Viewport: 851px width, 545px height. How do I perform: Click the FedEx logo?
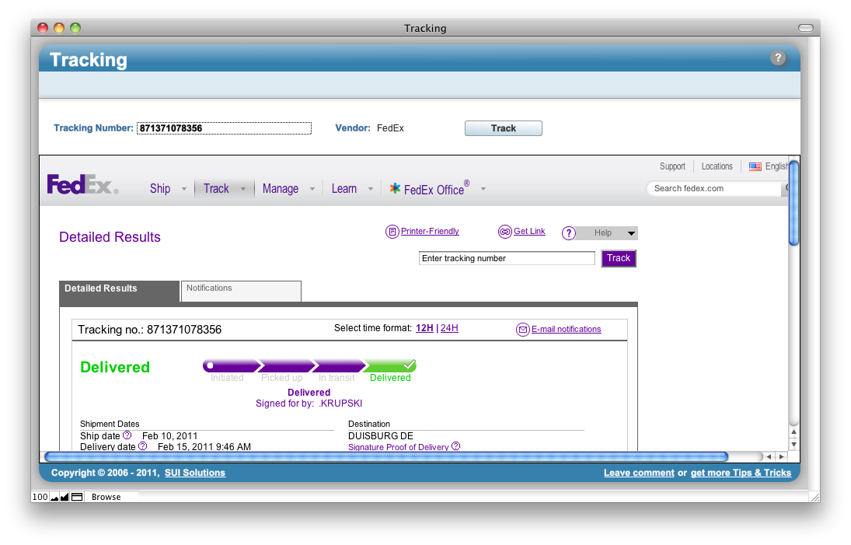click(82, 184)
